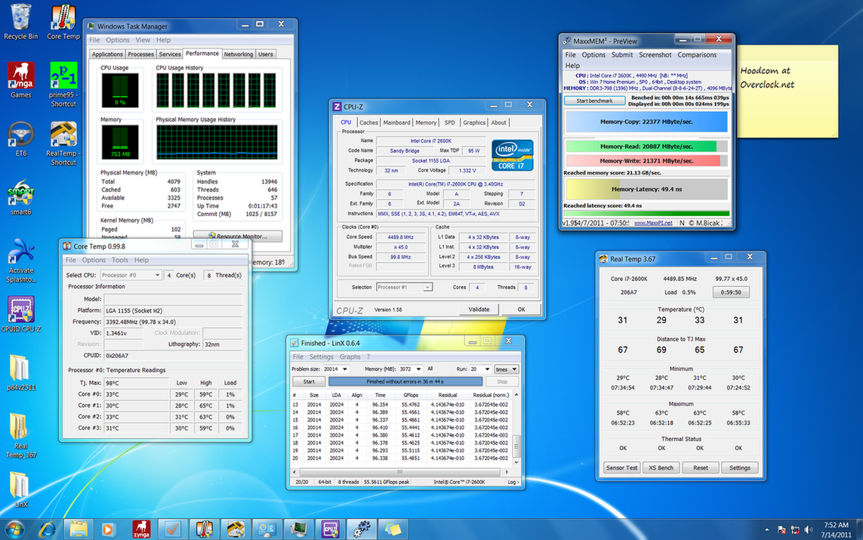Click Validate button in CPU-Z

click(x=479, y=310)
